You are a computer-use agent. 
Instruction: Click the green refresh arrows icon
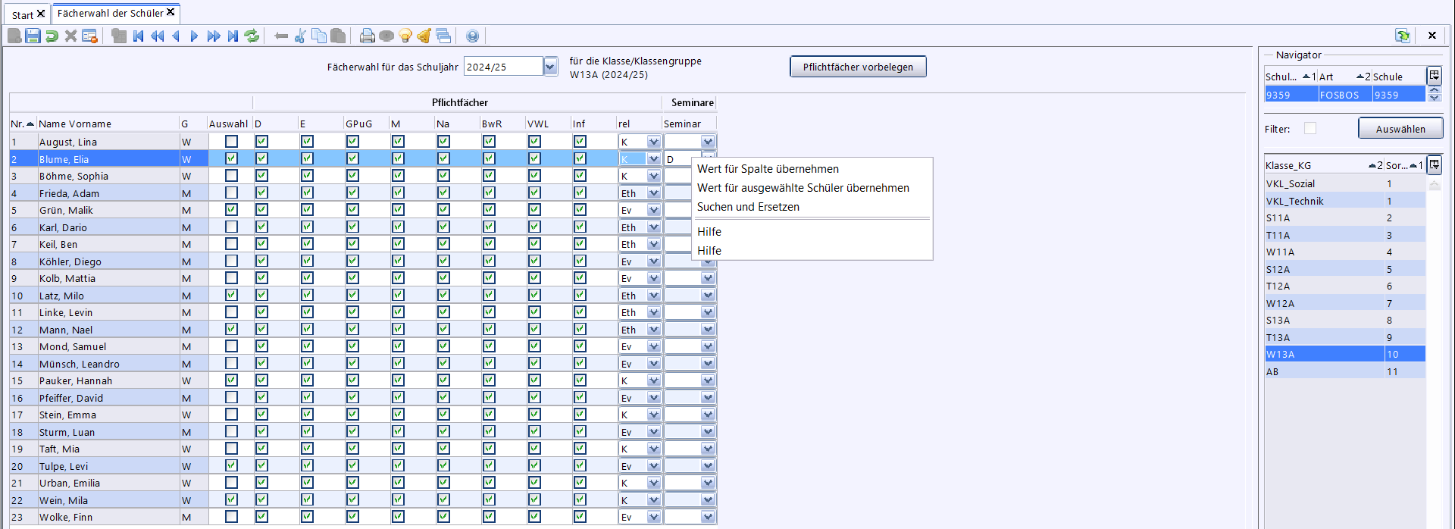252,36
